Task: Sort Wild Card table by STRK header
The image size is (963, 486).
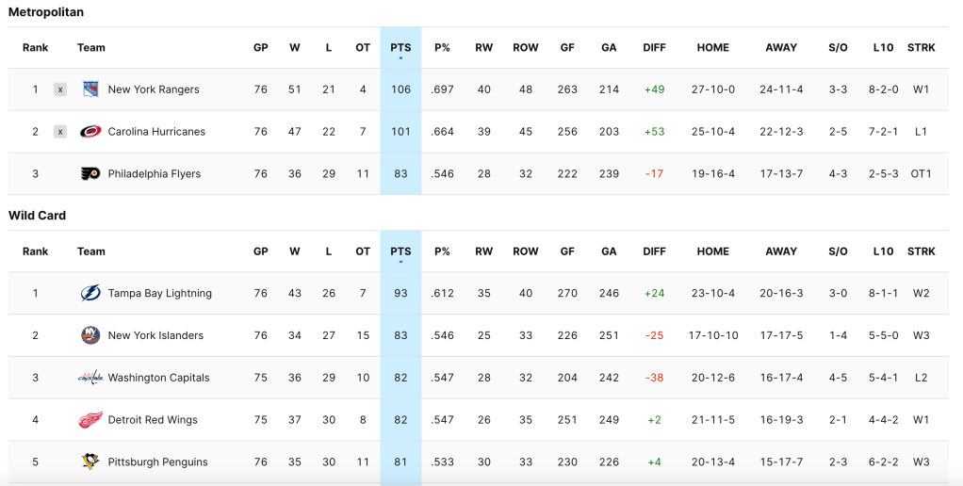Action: pyautogui.click(x=921, y=251)
